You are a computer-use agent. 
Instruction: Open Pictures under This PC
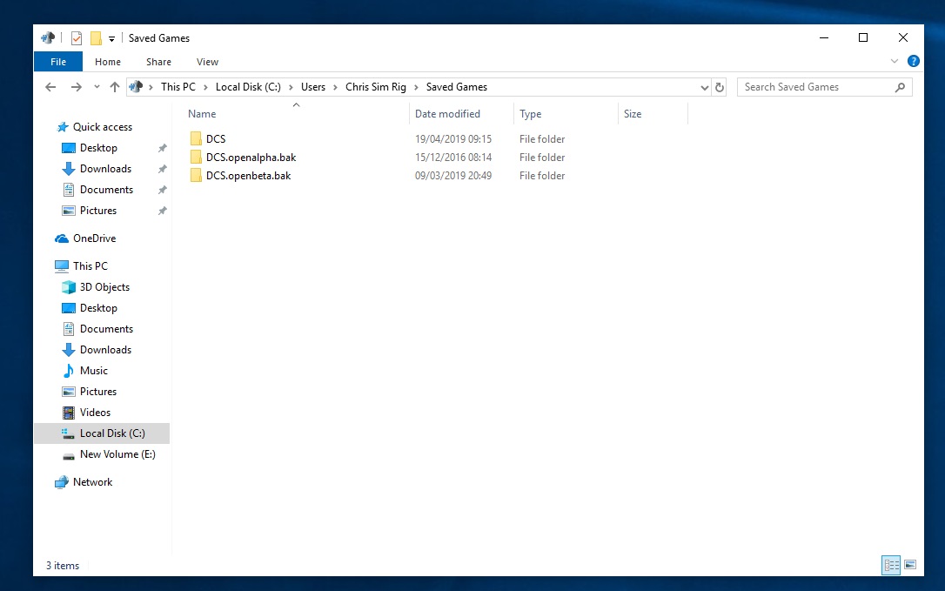point(97,392)
